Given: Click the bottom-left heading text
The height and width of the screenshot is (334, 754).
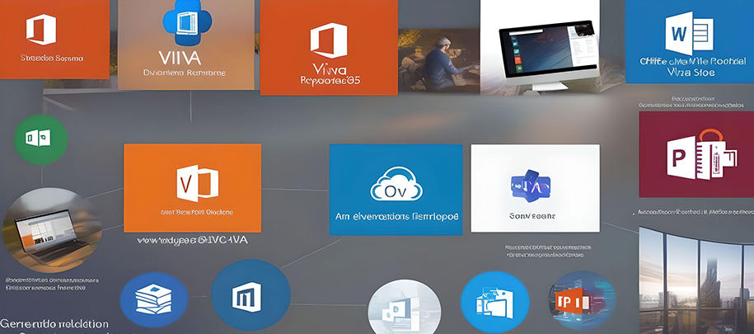Looking at the screenshot, I should (x=54, y=323).
